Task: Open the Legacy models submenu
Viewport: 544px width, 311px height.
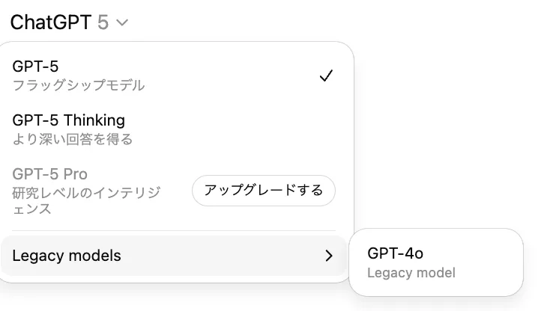Action: tap(172, 256)
